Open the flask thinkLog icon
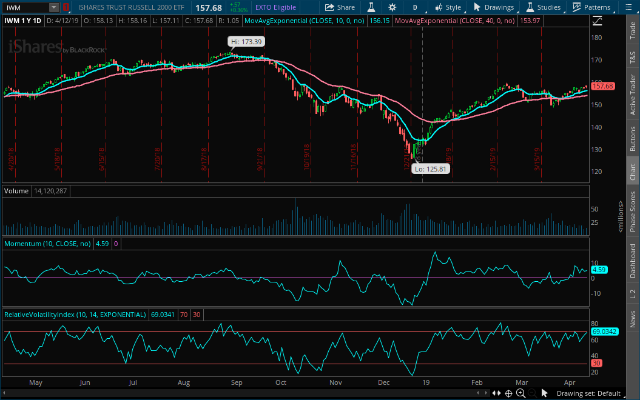 (371, 7)
